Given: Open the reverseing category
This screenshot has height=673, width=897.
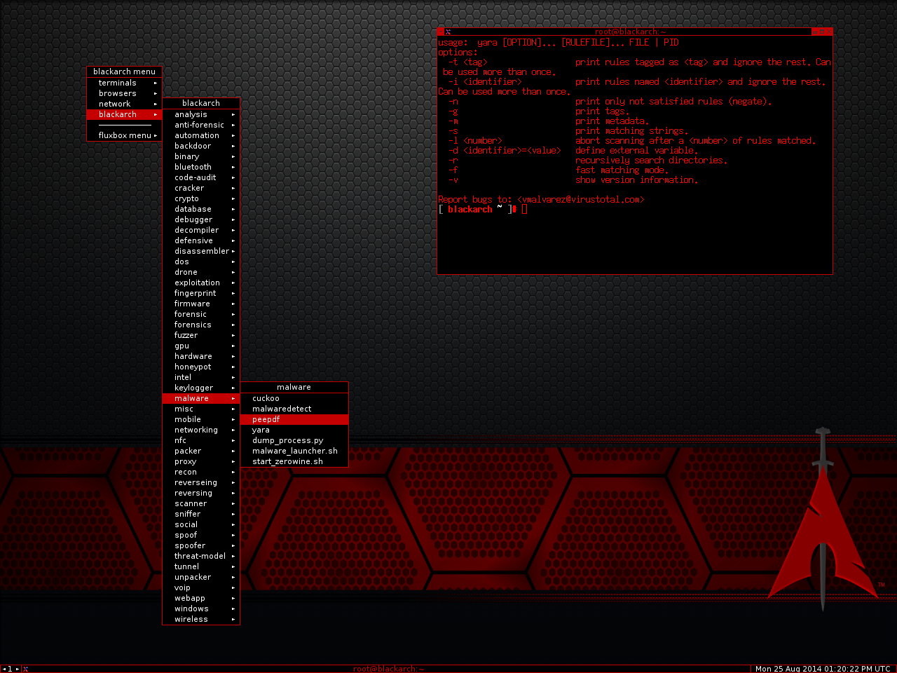Looking at the screenshot, I should tap(201, 482).
